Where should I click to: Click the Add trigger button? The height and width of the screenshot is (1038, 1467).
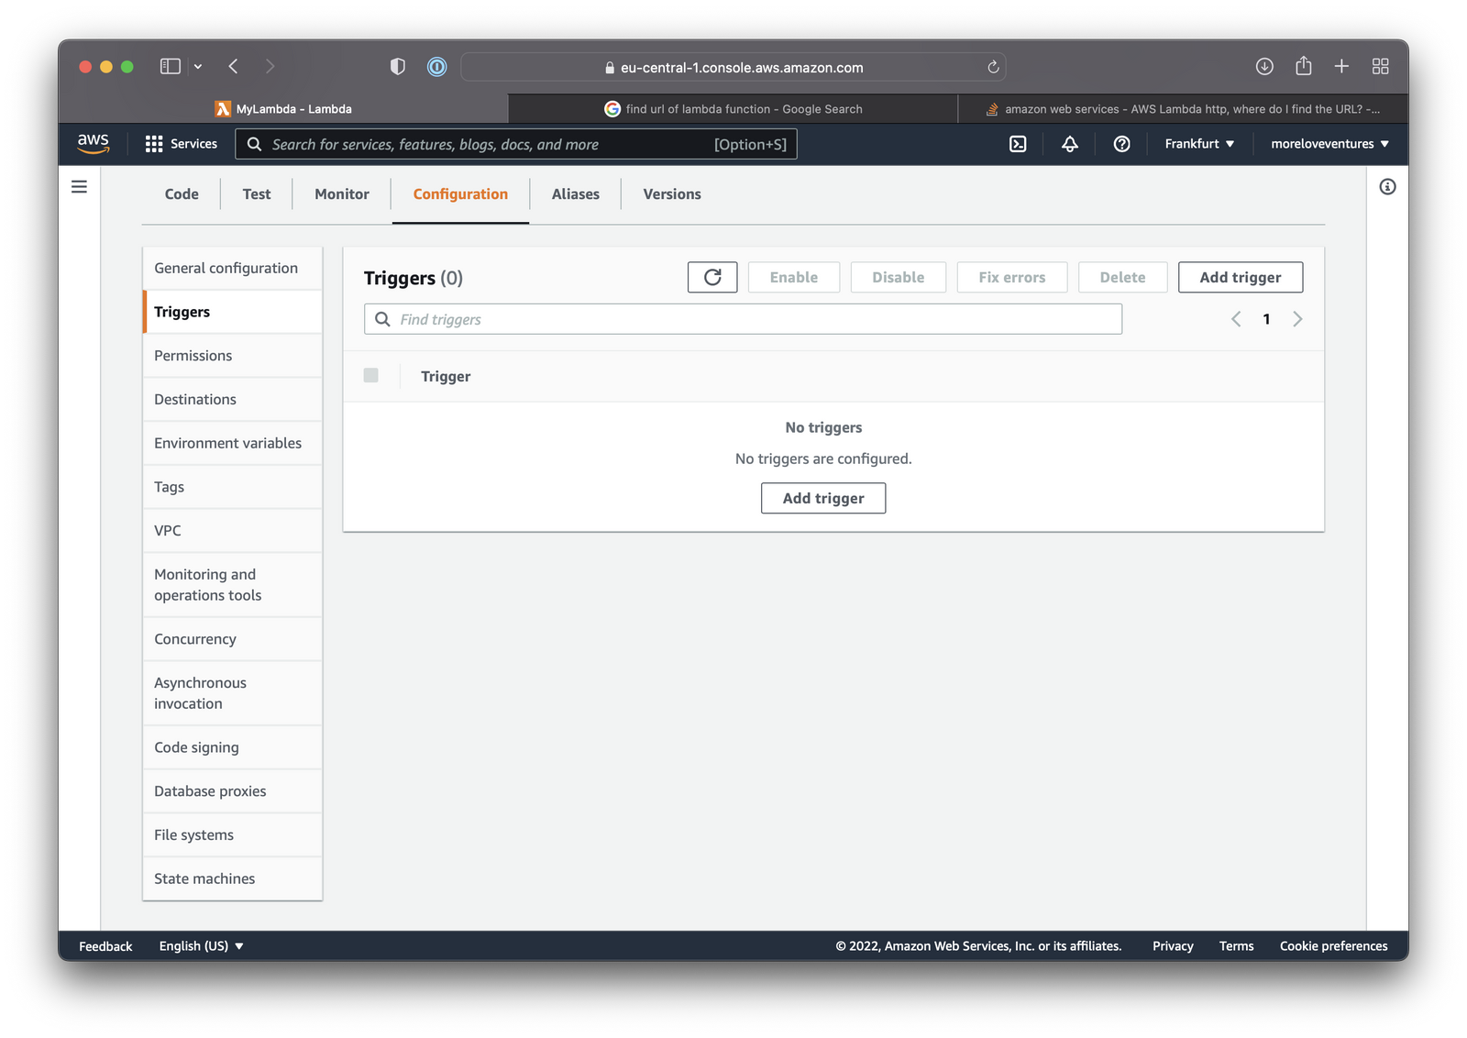(1240, 277)
